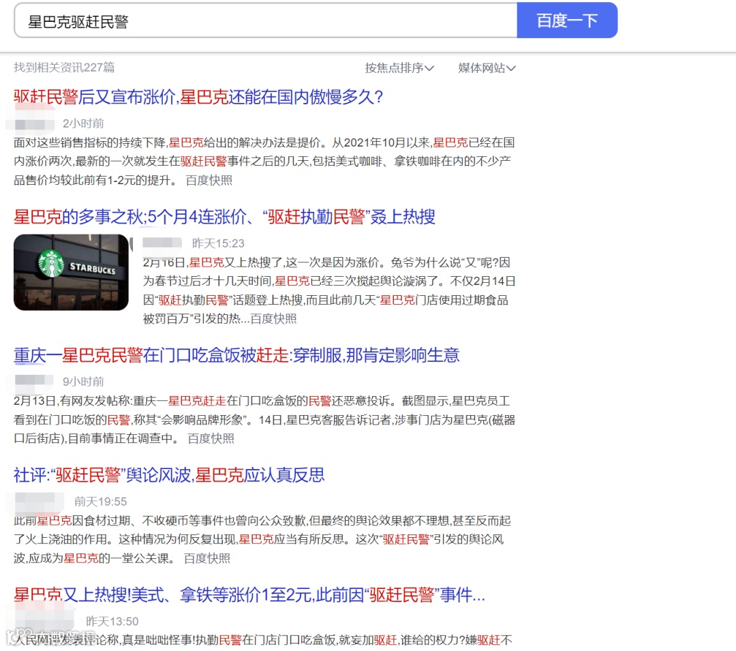This screenshot has height=651, width=736.
Task: Focus the search box containing 星巴克驱赶民警
Action: tap(266, 20)
